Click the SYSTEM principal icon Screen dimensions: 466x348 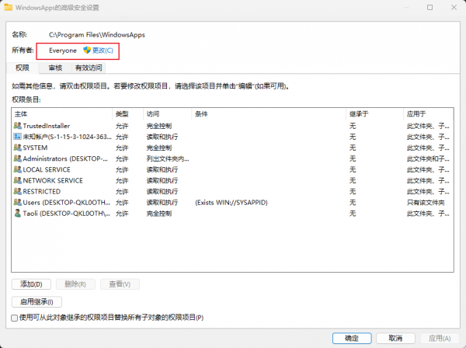tap(18, 148)
